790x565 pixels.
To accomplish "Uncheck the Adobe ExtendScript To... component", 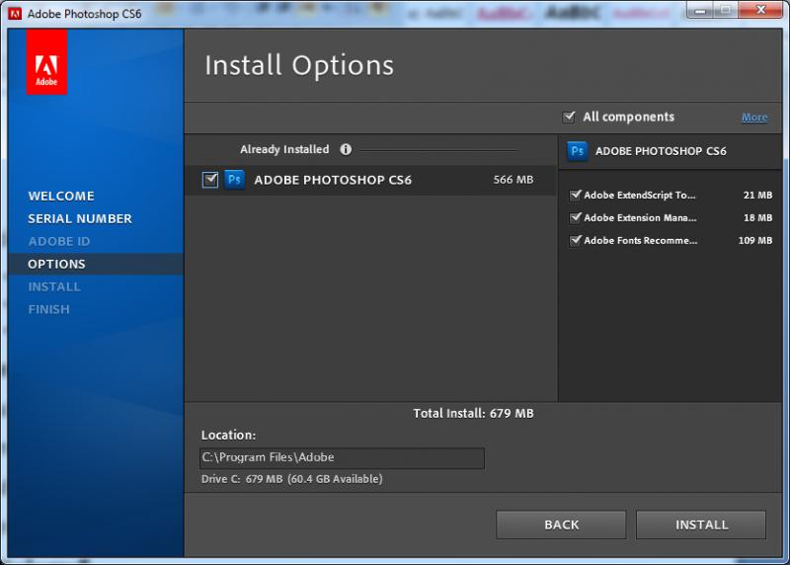I will pos(575,195).
